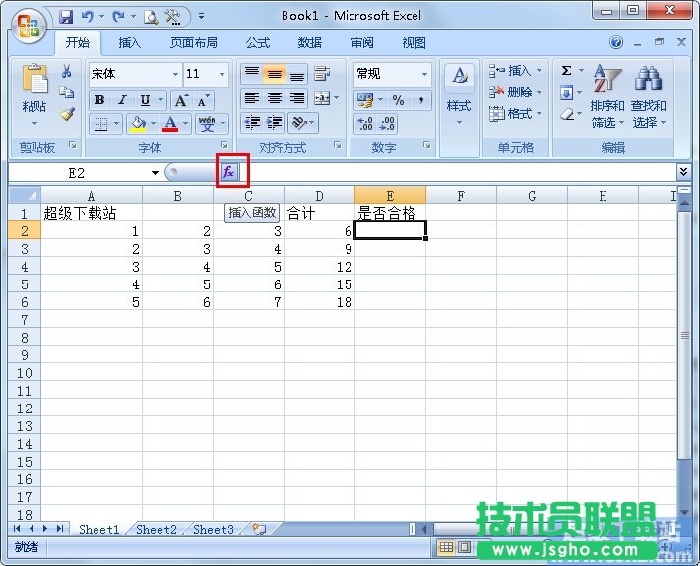Switch to the 视图 ribbon tab
Screen dimensions: 700x566
pos(414,43)
